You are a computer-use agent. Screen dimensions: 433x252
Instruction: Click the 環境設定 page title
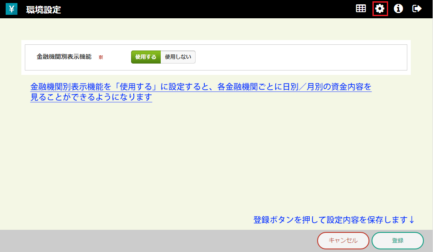44,10
